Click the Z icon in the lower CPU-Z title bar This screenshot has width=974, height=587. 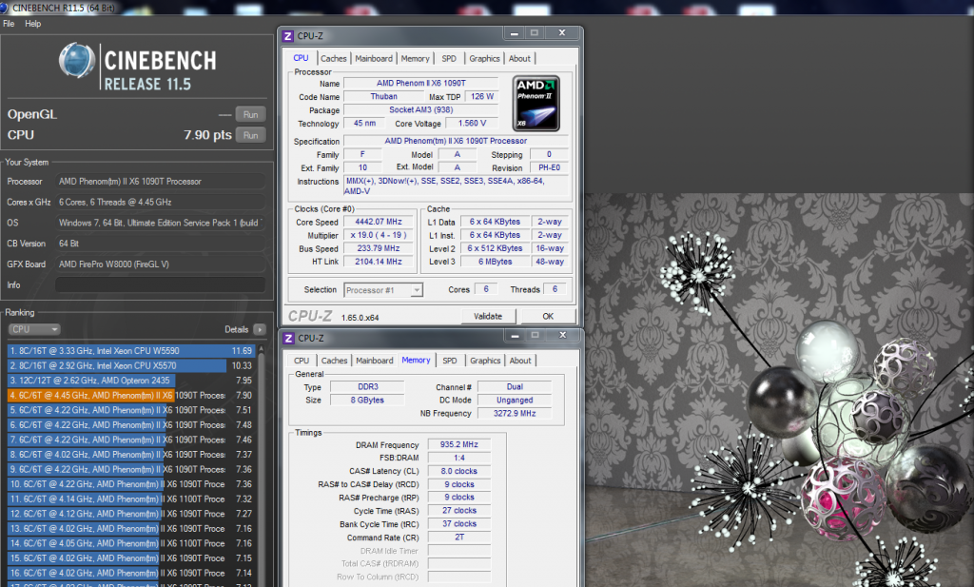point(288,338)
